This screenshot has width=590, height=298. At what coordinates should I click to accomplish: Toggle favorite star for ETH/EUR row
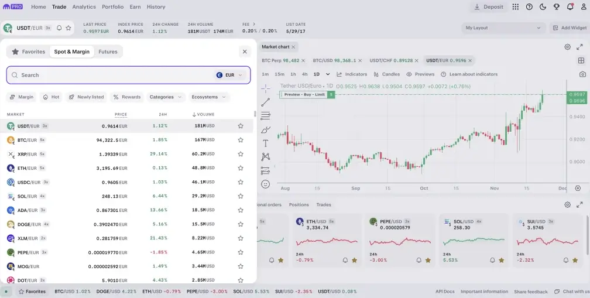(241, 168)
